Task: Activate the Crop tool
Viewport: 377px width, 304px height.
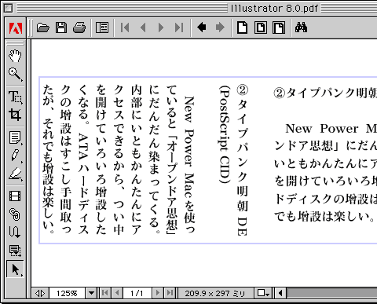Action: click(15, 115)
